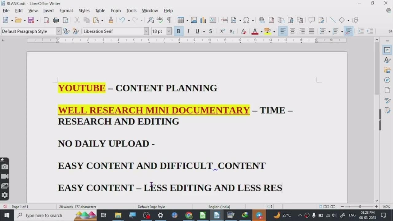Apply the yellow Highlighting Color swatch
393x221 pixels.
[x=268, y=31]
